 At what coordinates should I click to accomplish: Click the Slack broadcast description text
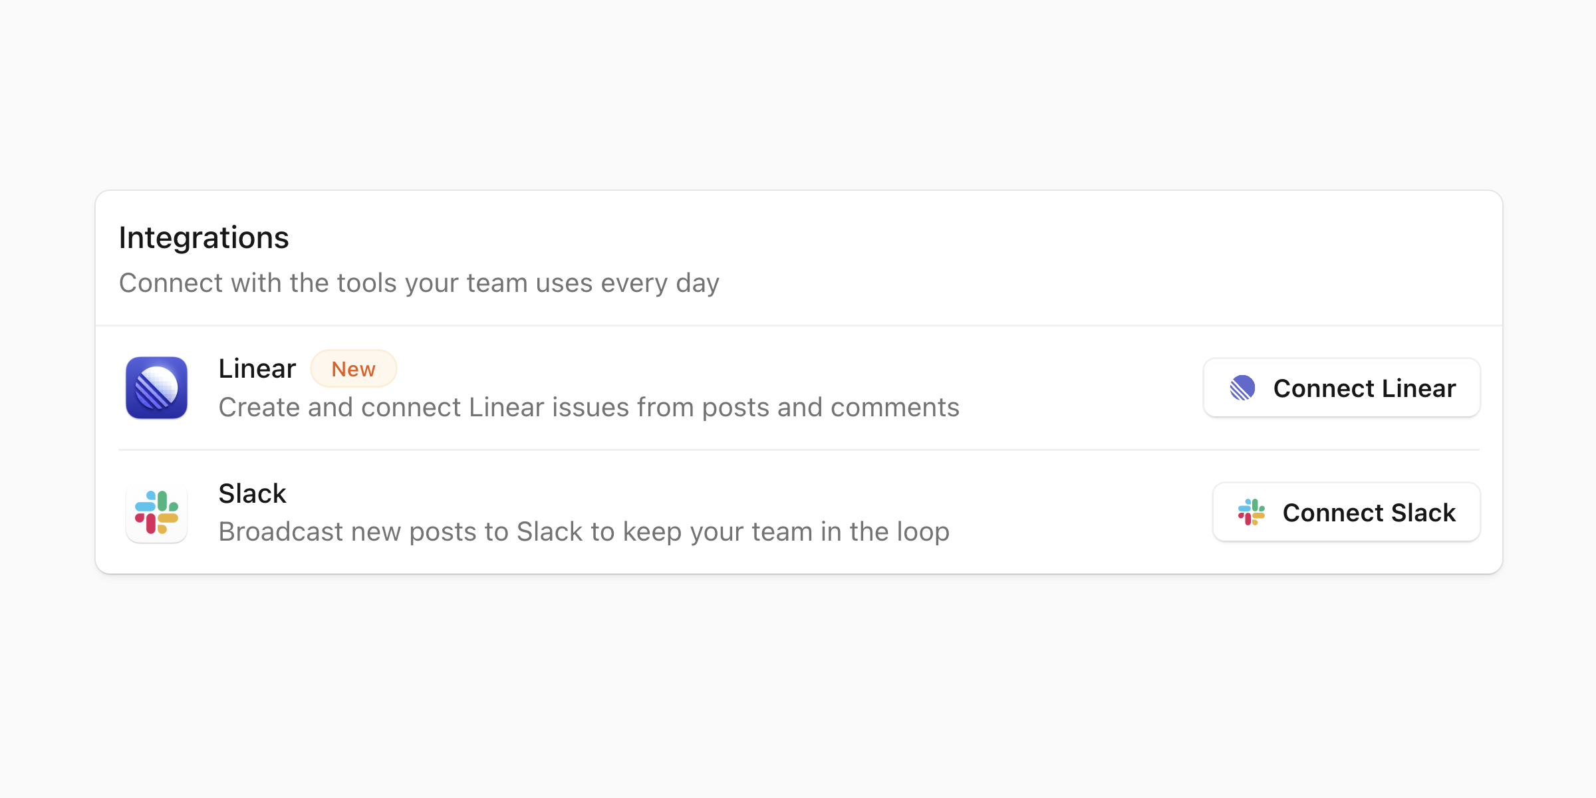coord(583,532)
